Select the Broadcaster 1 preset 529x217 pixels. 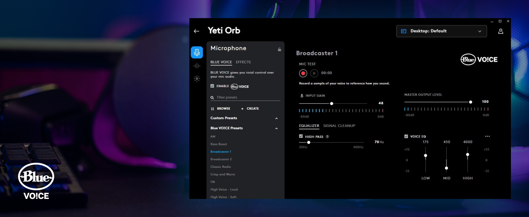(221, 152)
